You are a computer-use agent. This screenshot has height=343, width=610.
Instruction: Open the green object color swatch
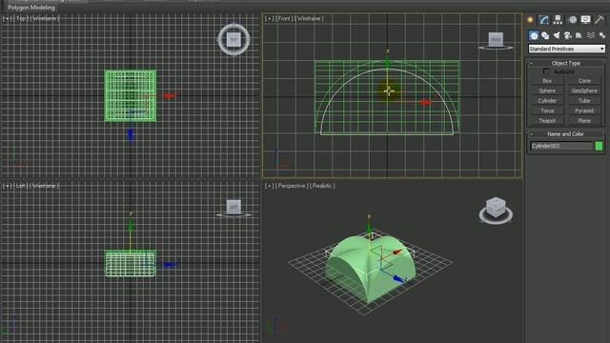pyautogui.click(x=599, y=146)
